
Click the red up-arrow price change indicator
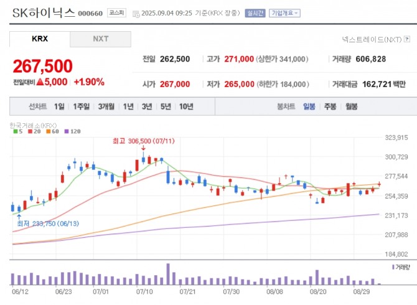coord(40,82)
